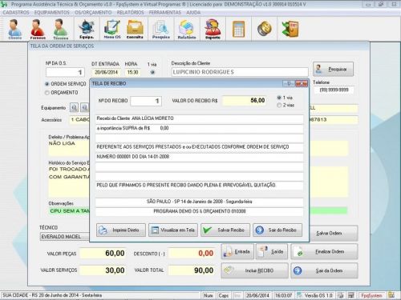This screenshot has width=401, height=300.
Task: Open the Técnico toolbar icon
Action: coord(60,29)
